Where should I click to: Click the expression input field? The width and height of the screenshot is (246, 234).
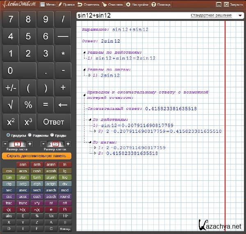tap(131, 16)
